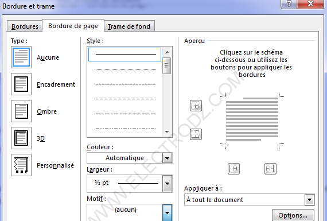Viewport: 327px width, 221px height.
Task: Open the Couleur dropdown arrow
Action: pyautogui.click(x=167, y=158)
